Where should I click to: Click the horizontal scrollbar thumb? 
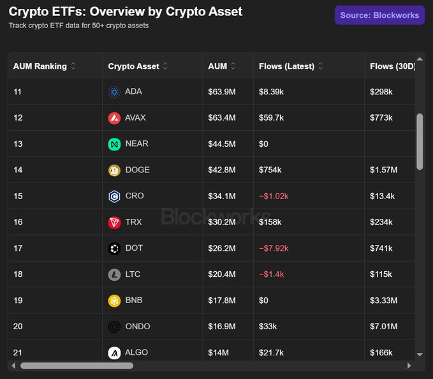click(77, 366)
